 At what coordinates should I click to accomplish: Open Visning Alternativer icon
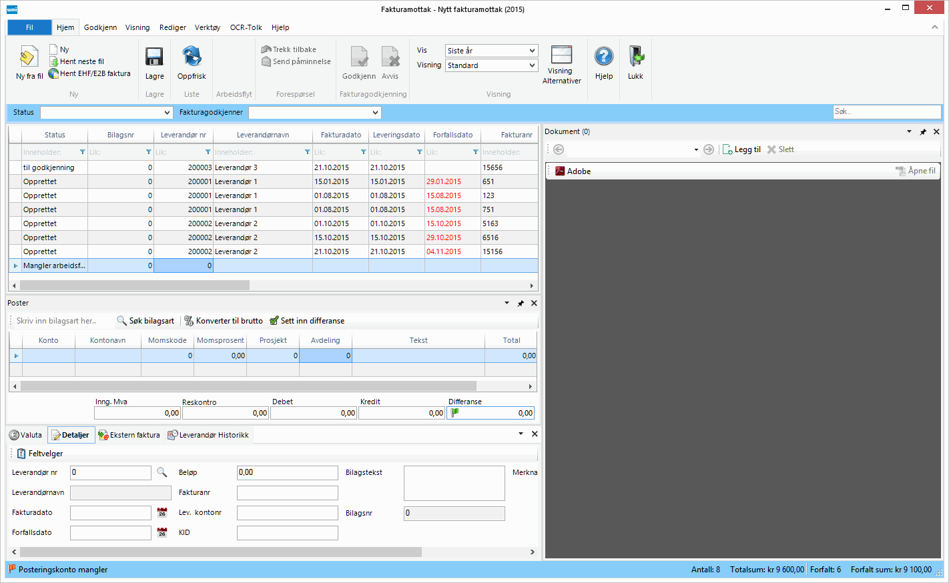561,55
